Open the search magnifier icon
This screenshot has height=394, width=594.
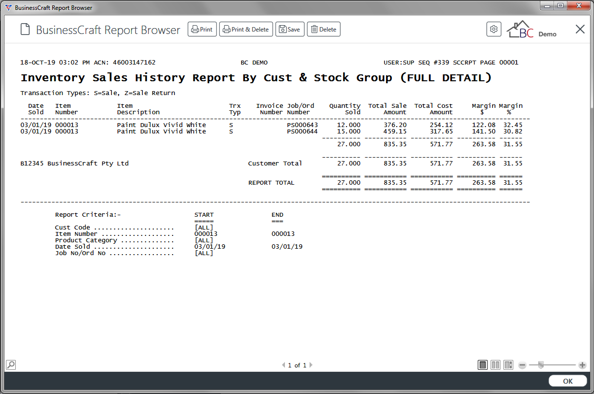pos(10,365)
